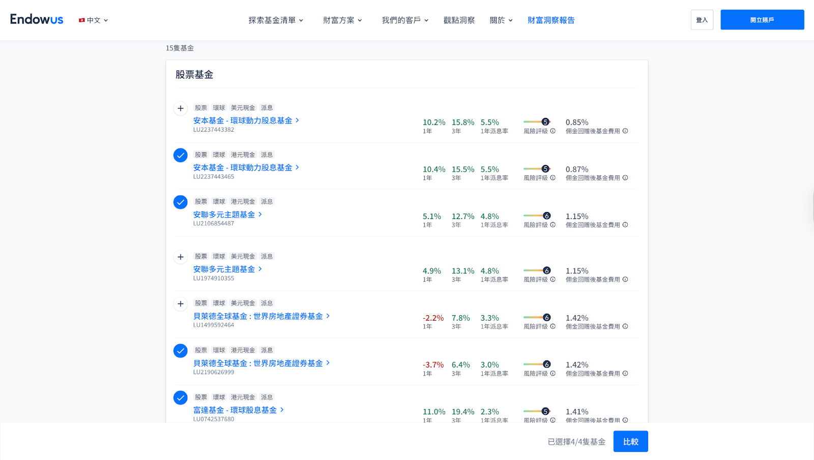The image size is (814, 460).
Task: Click the 比較 compare button
Action: [631, 441]
